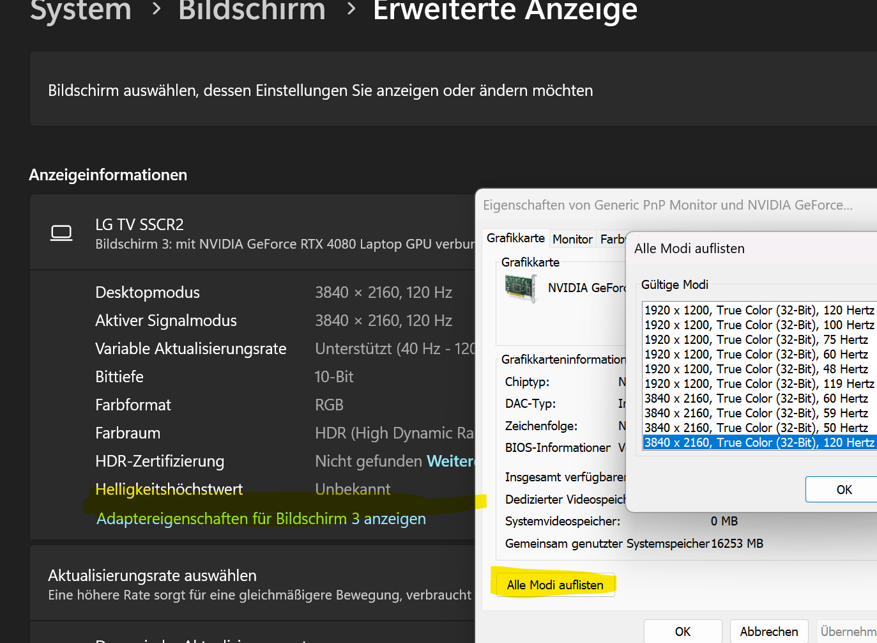
Task: Click the Desktopmodus value 3840 × 2160, 120 Hz
Action: click(x=383, y=292)
